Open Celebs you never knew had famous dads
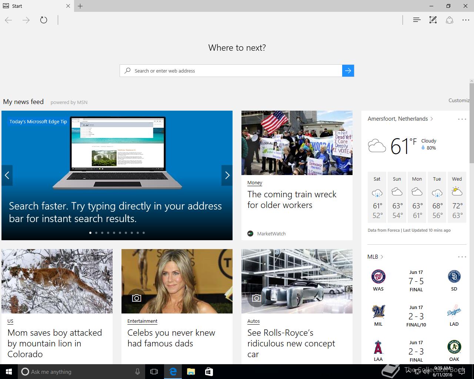Viewport: 474px width, 379px height. click(171, 338)
